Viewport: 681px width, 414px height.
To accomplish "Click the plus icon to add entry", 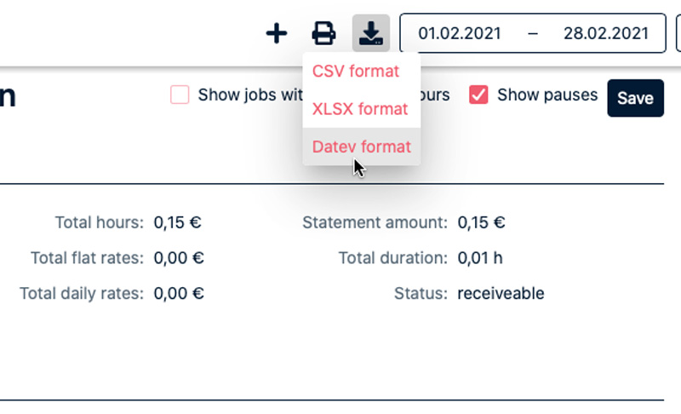I will [277, 33].
